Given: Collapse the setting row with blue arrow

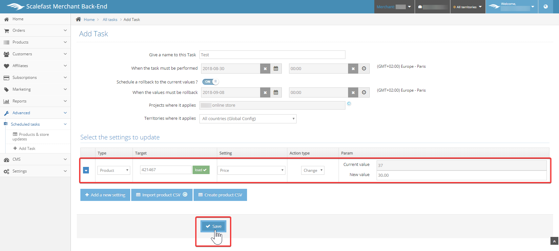Looking at the screenshot, I should (86, 170).
